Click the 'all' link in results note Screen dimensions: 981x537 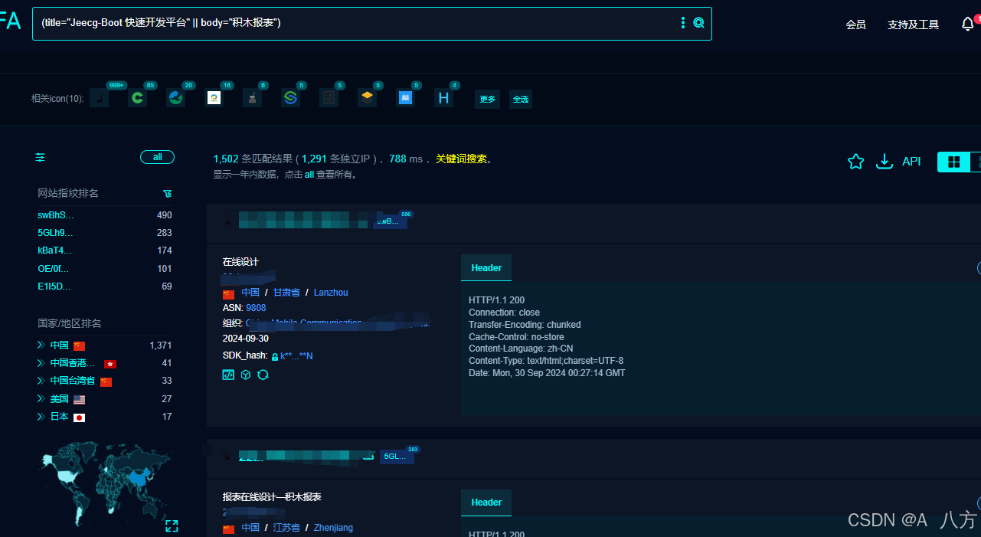309,175
